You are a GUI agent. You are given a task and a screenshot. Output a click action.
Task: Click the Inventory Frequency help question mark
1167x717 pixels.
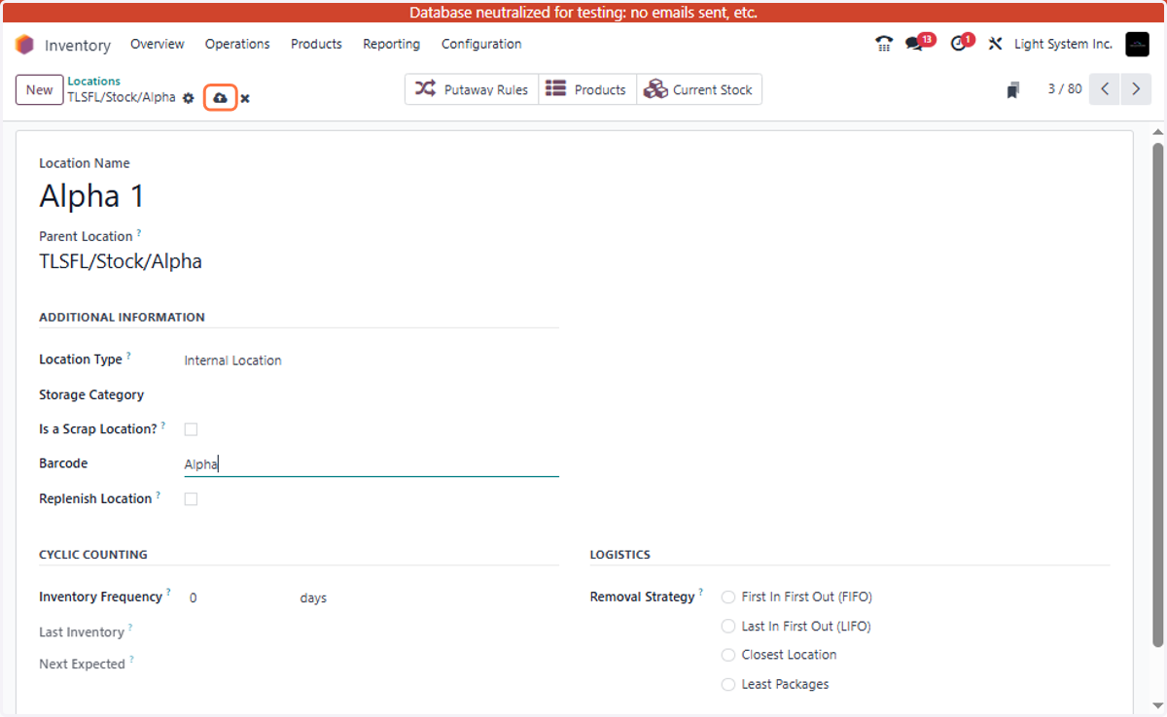168,593
